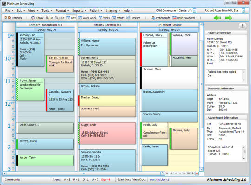
Task: Pin the patient information side panel
Action: point(243,26)
